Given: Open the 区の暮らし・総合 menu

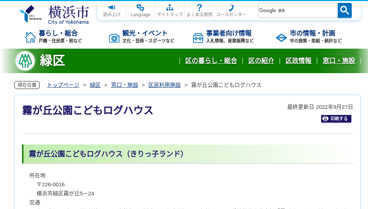Looking at the screenshot, I should coord(211,61).
